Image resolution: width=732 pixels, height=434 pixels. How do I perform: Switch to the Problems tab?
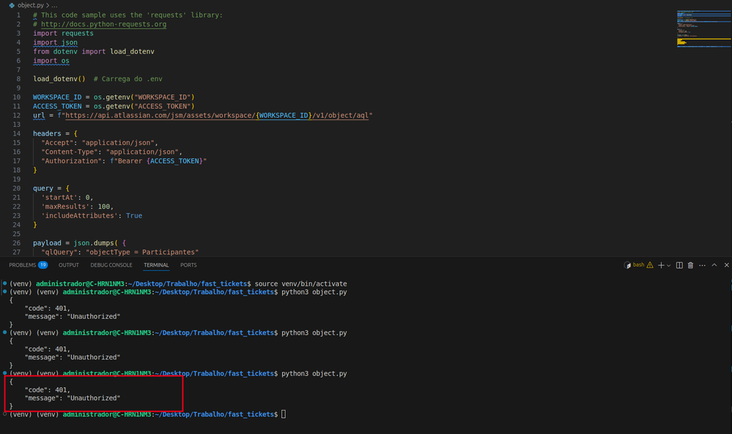23,265
